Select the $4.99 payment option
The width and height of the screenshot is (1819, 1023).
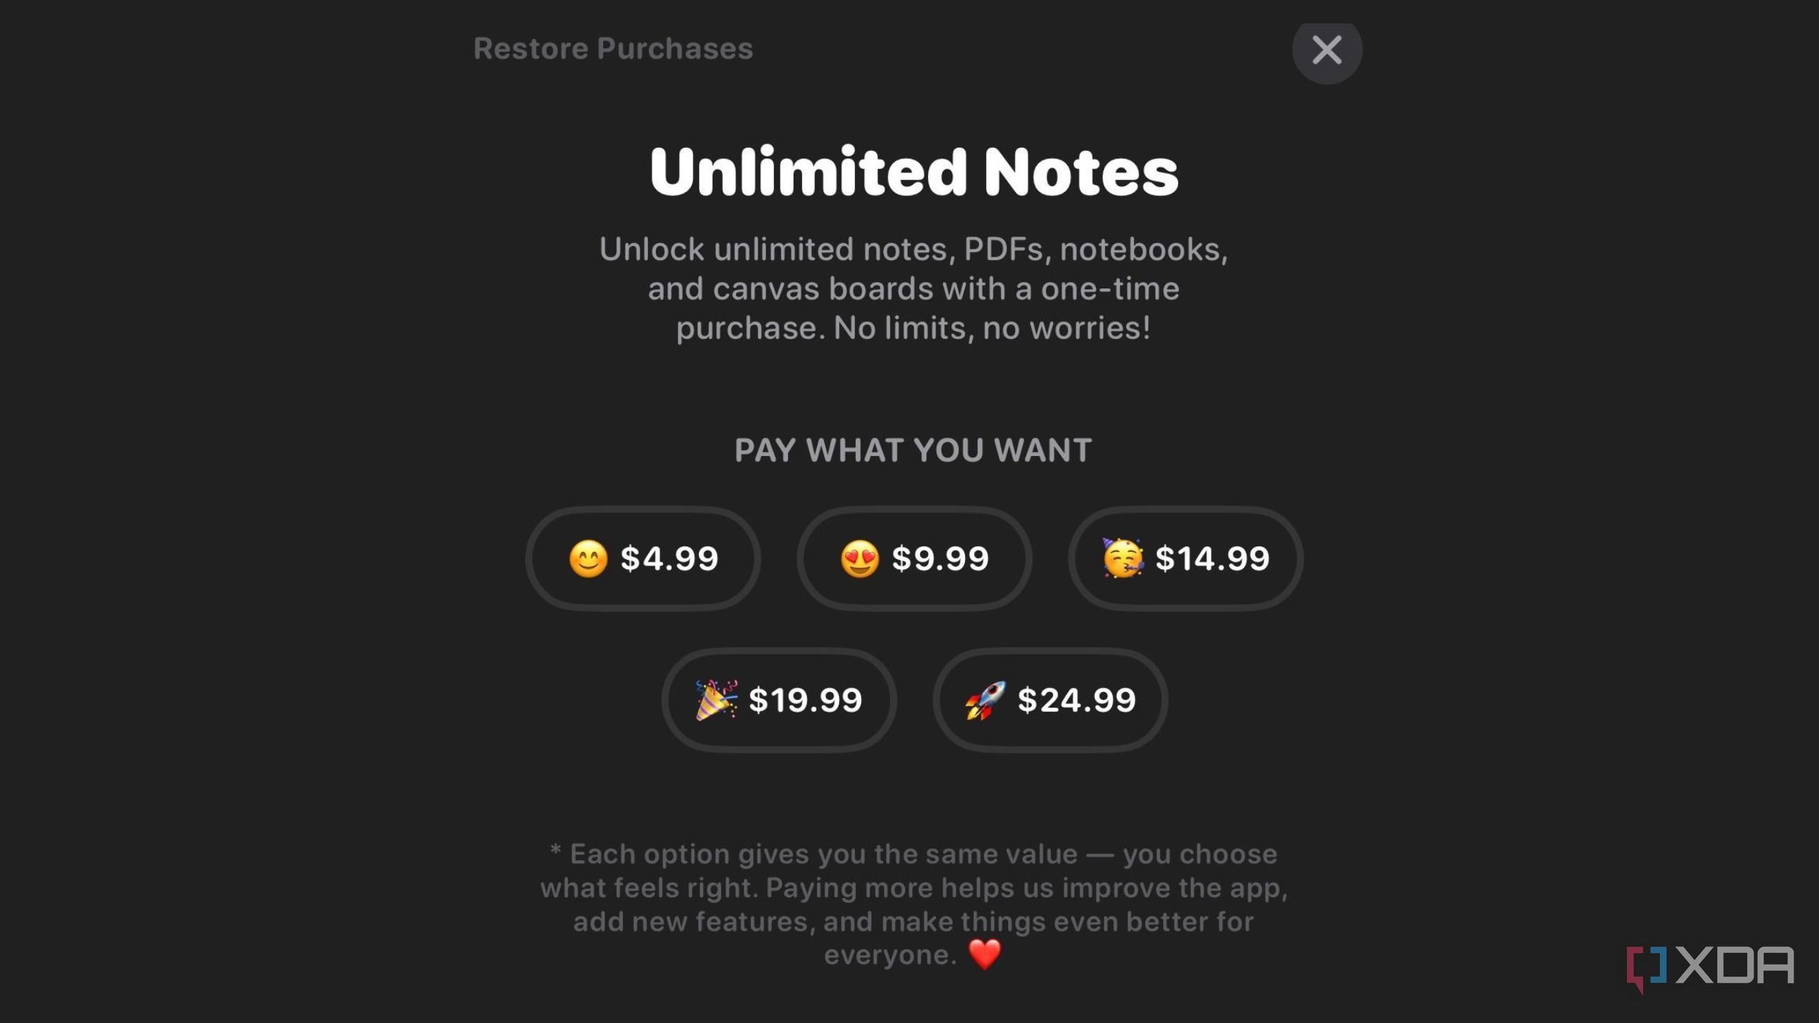643,559
